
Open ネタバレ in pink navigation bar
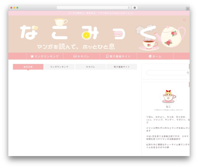click(82, 56)
